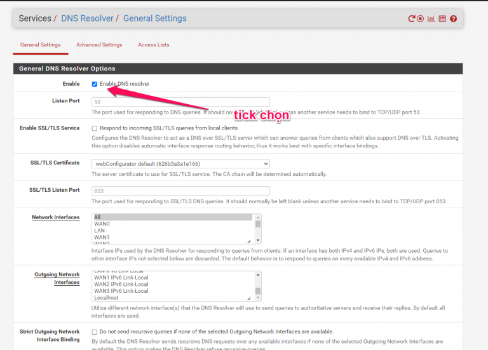Click the Network Interfaces list scrollbar

coord(258,229)
